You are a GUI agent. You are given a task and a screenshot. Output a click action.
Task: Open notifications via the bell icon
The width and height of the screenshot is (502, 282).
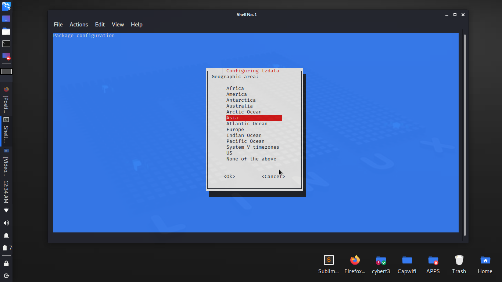click(x=6, y=235)
